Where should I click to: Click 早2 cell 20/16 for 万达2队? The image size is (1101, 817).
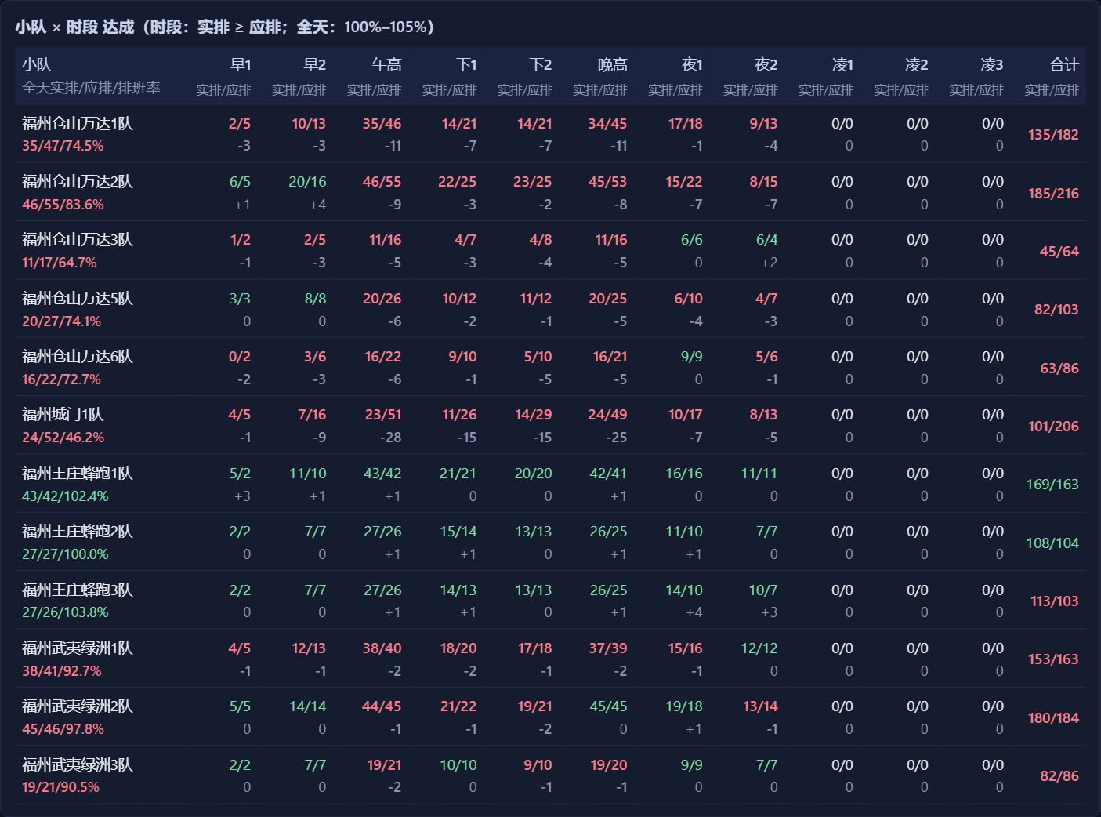(307, 182)
